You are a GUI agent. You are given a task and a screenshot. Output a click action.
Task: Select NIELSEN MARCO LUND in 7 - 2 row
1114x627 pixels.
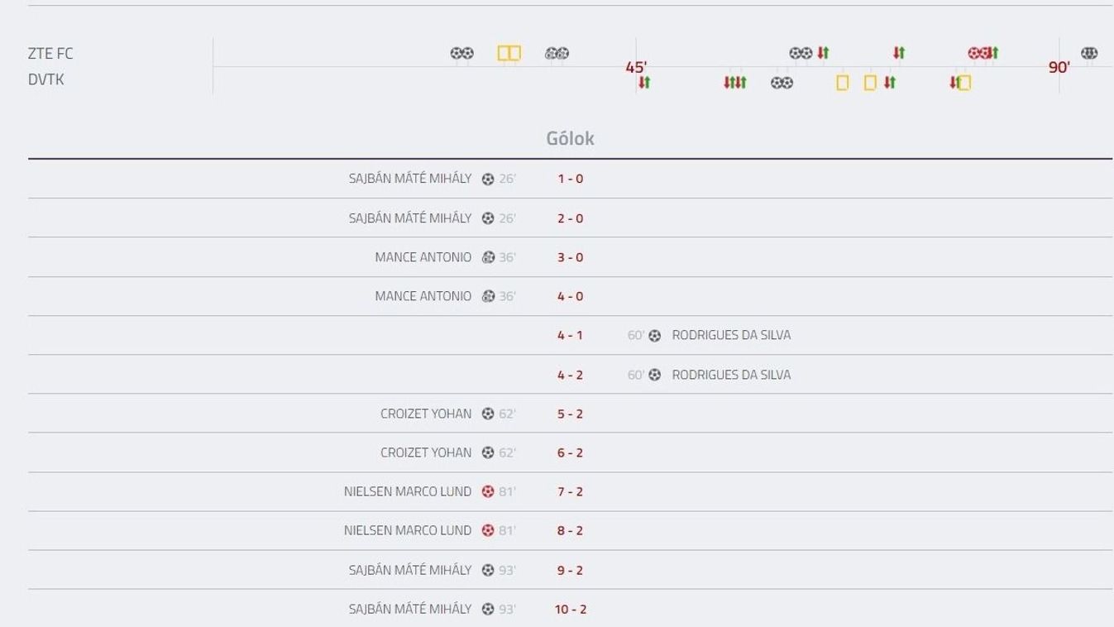click(x=408, y=491)
